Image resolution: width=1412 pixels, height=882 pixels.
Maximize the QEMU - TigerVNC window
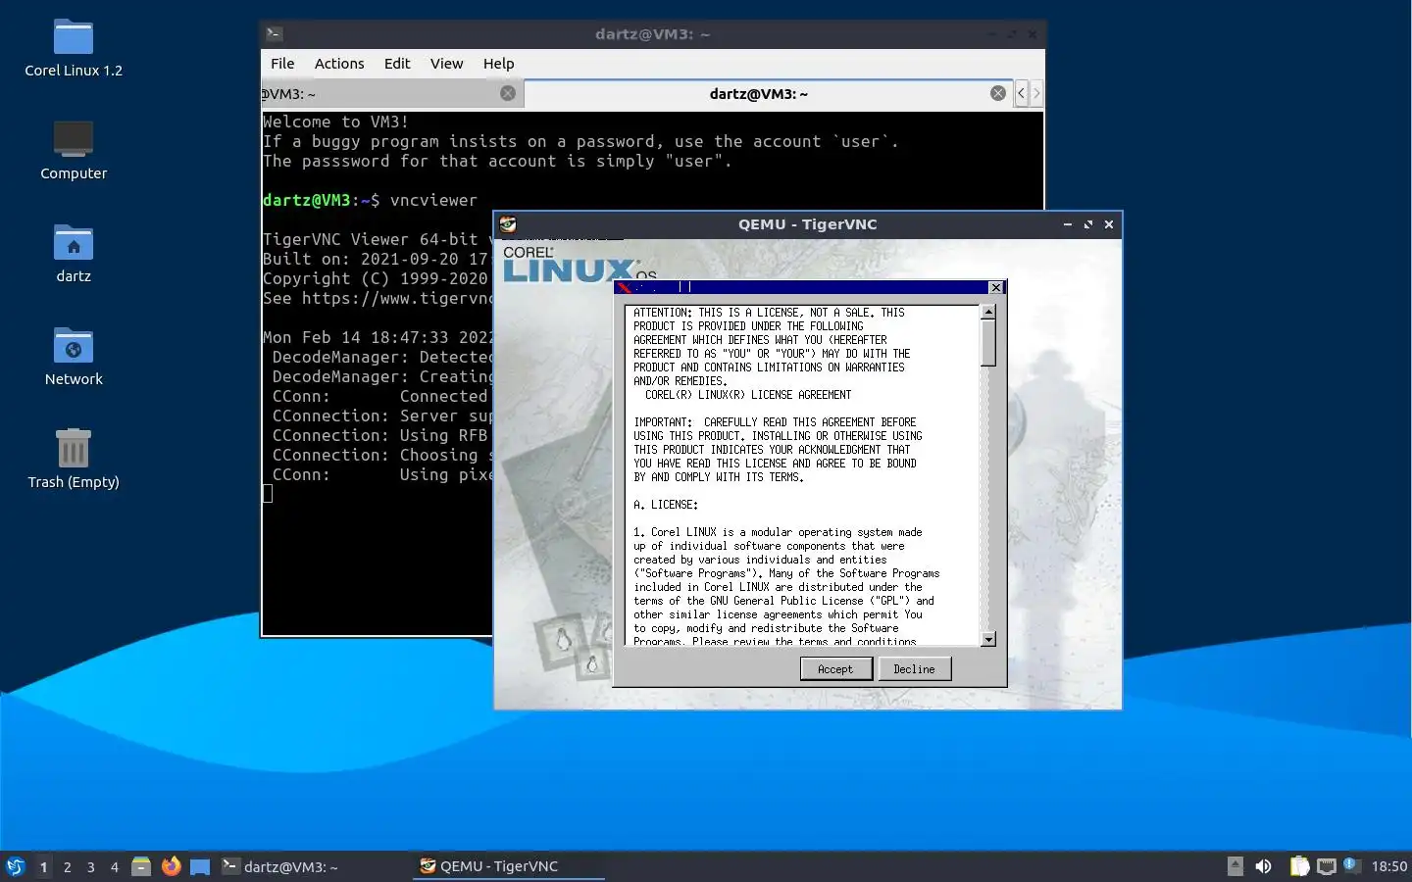(1088, 224)
